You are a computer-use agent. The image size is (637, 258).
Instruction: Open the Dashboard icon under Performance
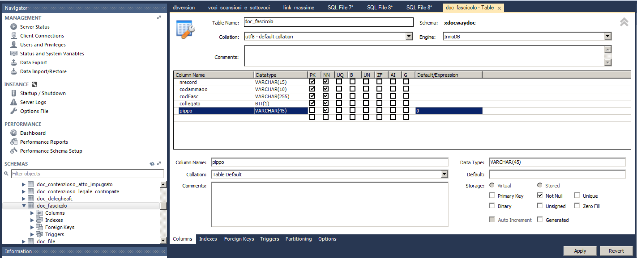tap(13, 133)
